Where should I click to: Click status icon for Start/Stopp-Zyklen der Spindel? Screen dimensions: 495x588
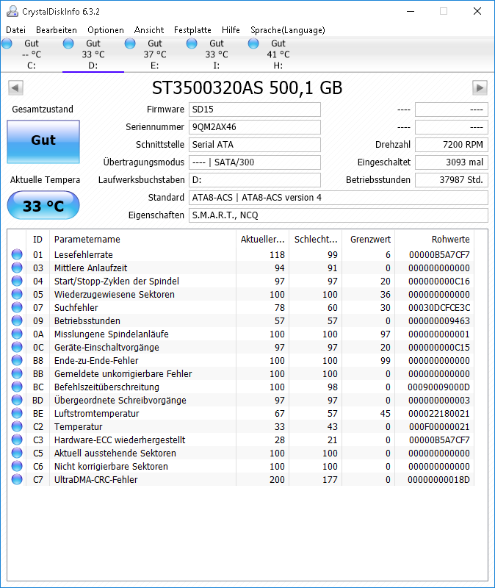[x=17, y=281]
